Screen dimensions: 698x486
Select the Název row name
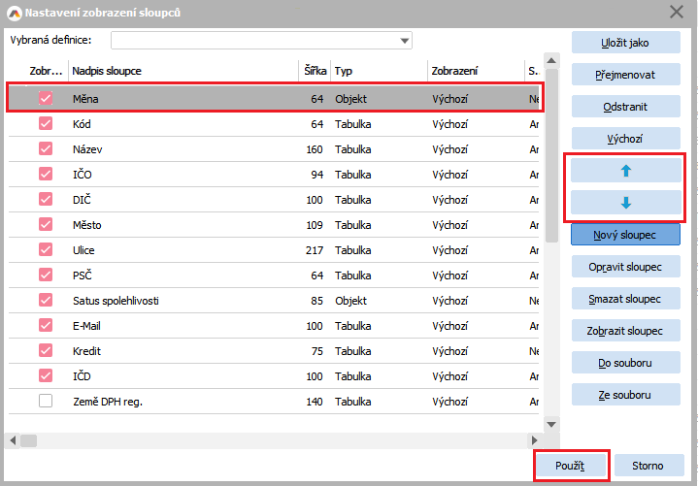87,149
